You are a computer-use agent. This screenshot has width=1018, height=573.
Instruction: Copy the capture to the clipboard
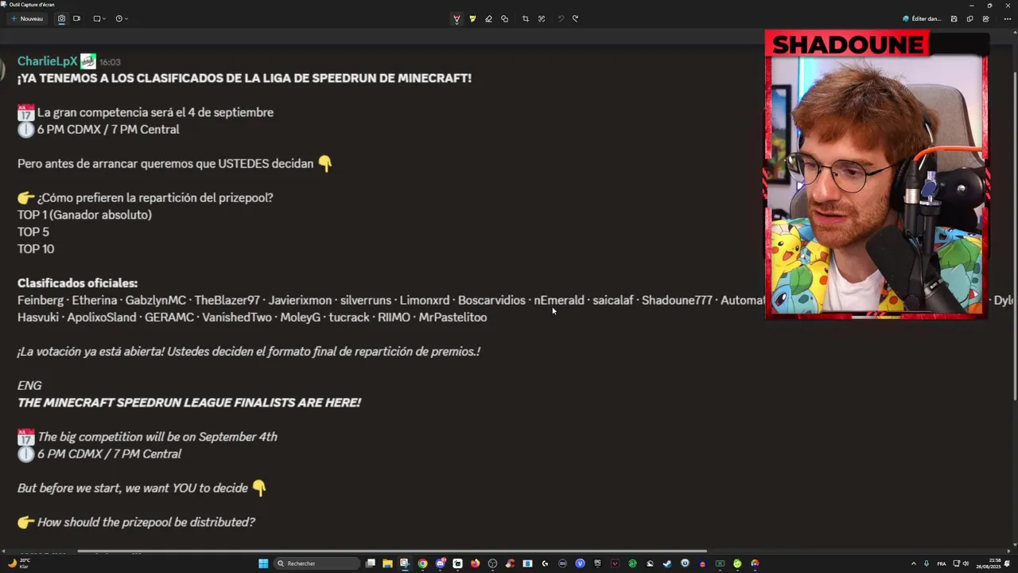pos(969,18)
